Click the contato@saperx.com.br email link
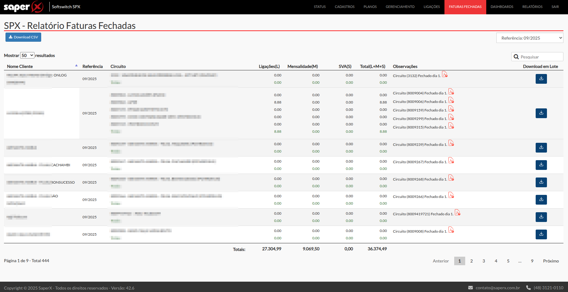 tap(498, 288)
